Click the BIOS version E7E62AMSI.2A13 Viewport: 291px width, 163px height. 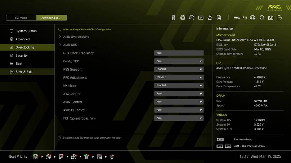pyautogui.click(x=265, y=45)
